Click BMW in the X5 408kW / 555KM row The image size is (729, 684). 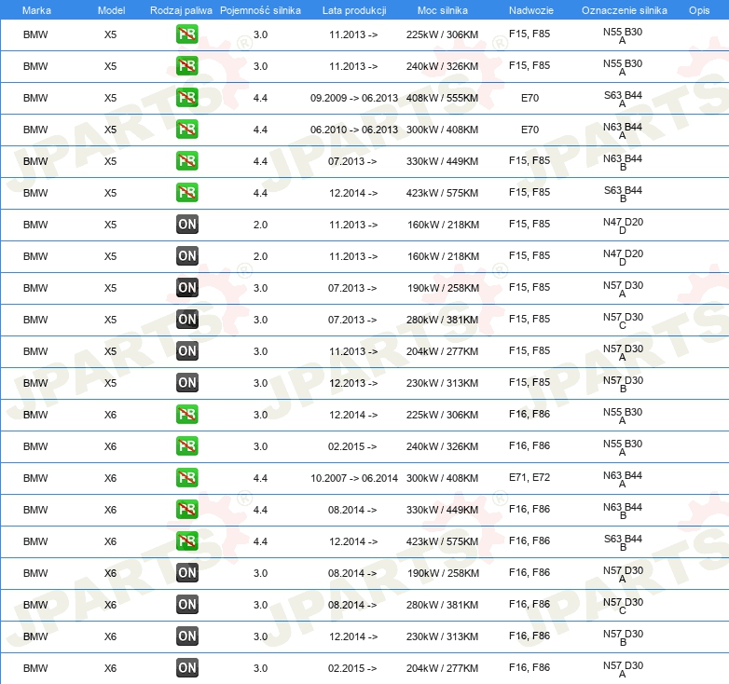[x=35, y=98]
